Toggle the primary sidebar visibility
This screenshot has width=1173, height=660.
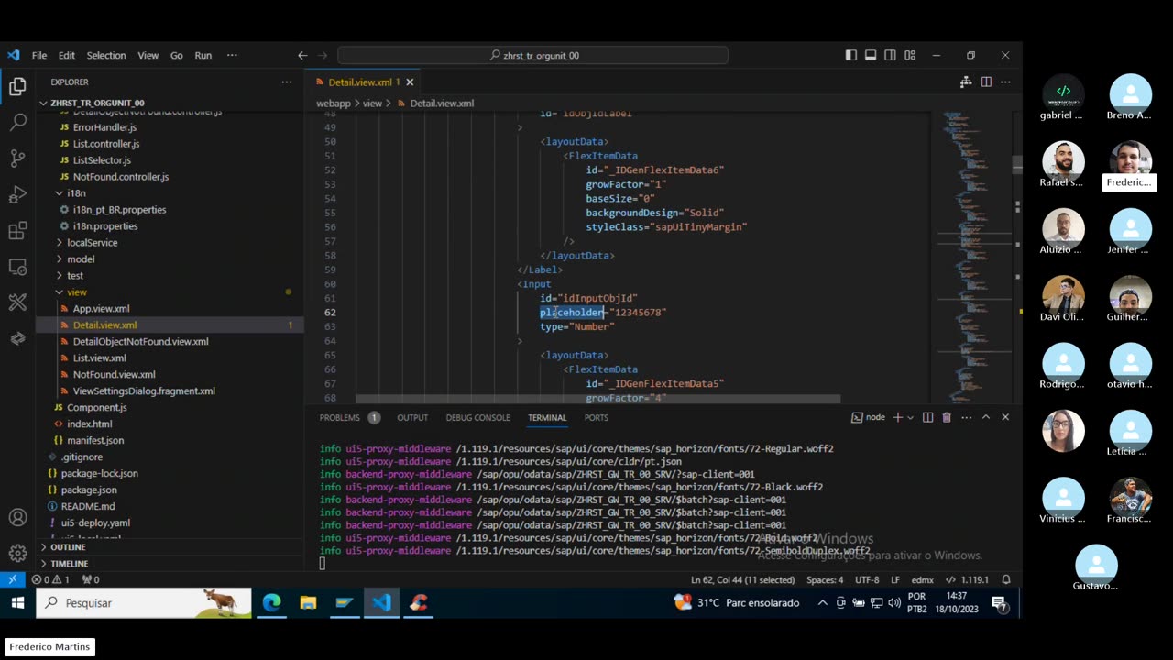(851, 55)
